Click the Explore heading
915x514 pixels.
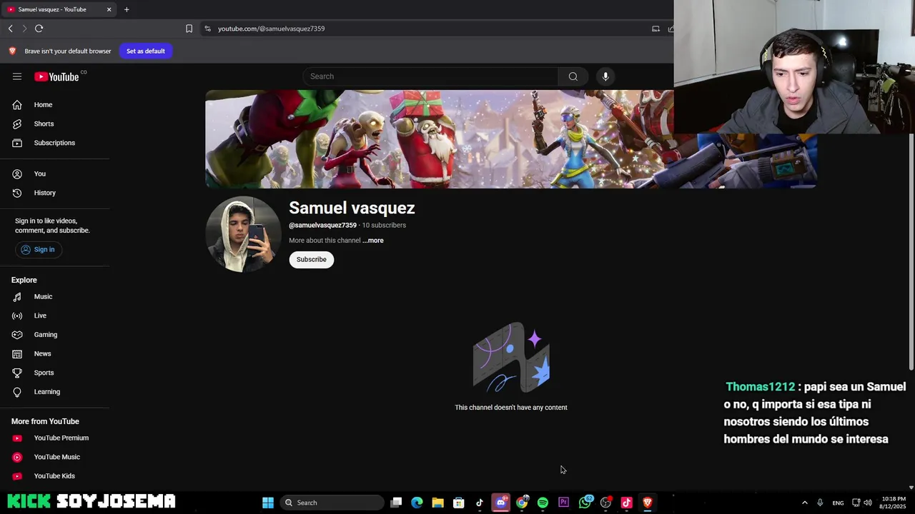pyautogui.click(x=24, y=280)
